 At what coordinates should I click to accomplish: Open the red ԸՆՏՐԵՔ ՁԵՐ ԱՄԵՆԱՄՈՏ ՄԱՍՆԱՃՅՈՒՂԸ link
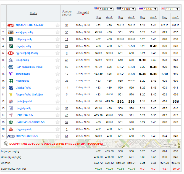56,144
